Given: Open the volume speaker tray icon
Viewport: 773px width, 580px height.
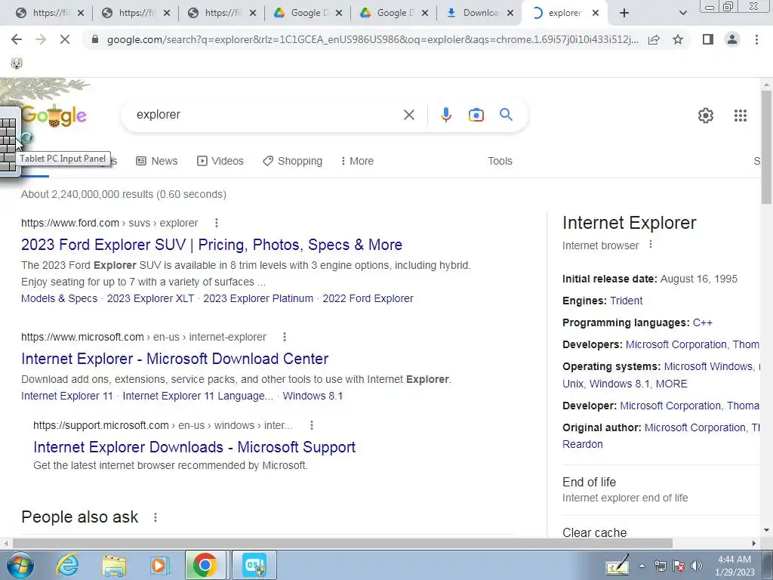Looking at the screenshot, I should pyautogui.click(x=697, y=566).
